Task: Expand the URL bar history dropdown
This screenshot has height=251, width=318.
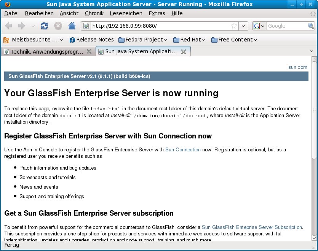Action: [x=244, y=26]
